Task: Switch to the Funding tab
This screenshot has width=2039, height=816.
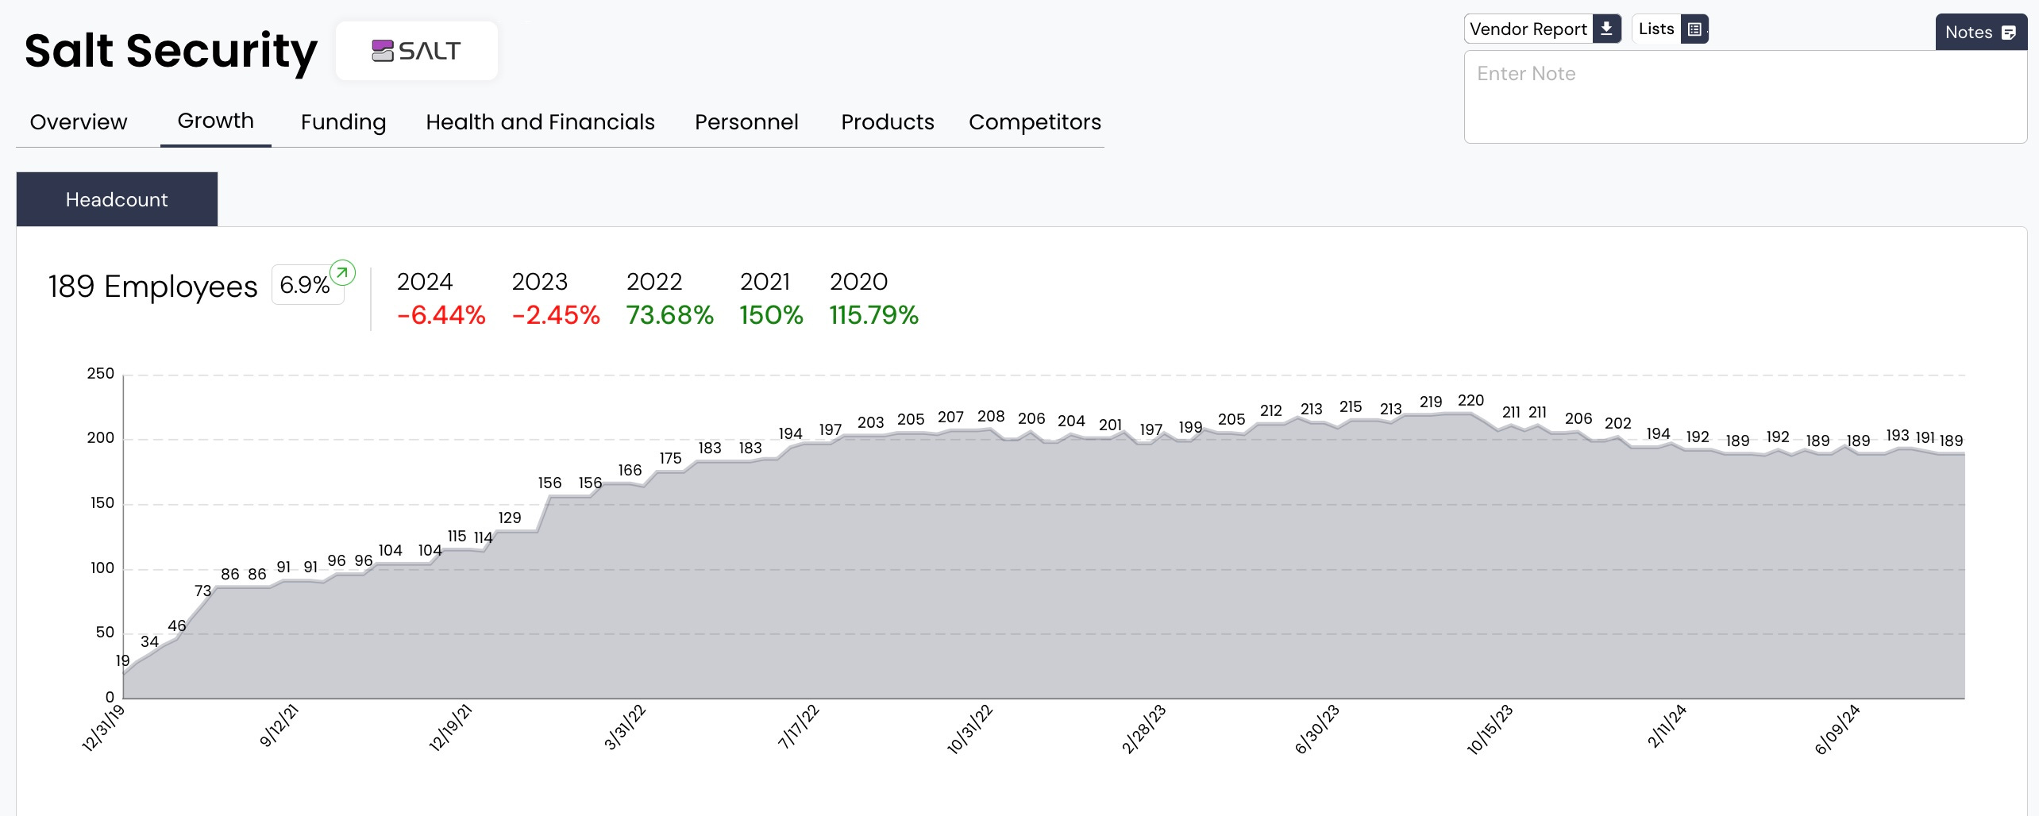Action: pos(343,122)
